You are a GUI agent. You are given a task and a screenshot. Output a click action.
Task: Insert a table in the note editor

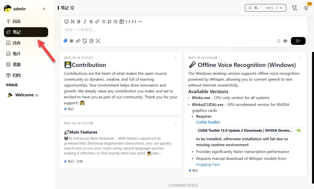tap(122, 21)
